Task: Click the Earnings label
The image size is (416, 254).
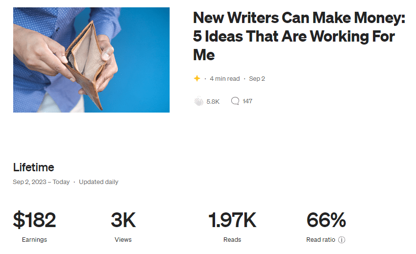Action: coord(35,240)
